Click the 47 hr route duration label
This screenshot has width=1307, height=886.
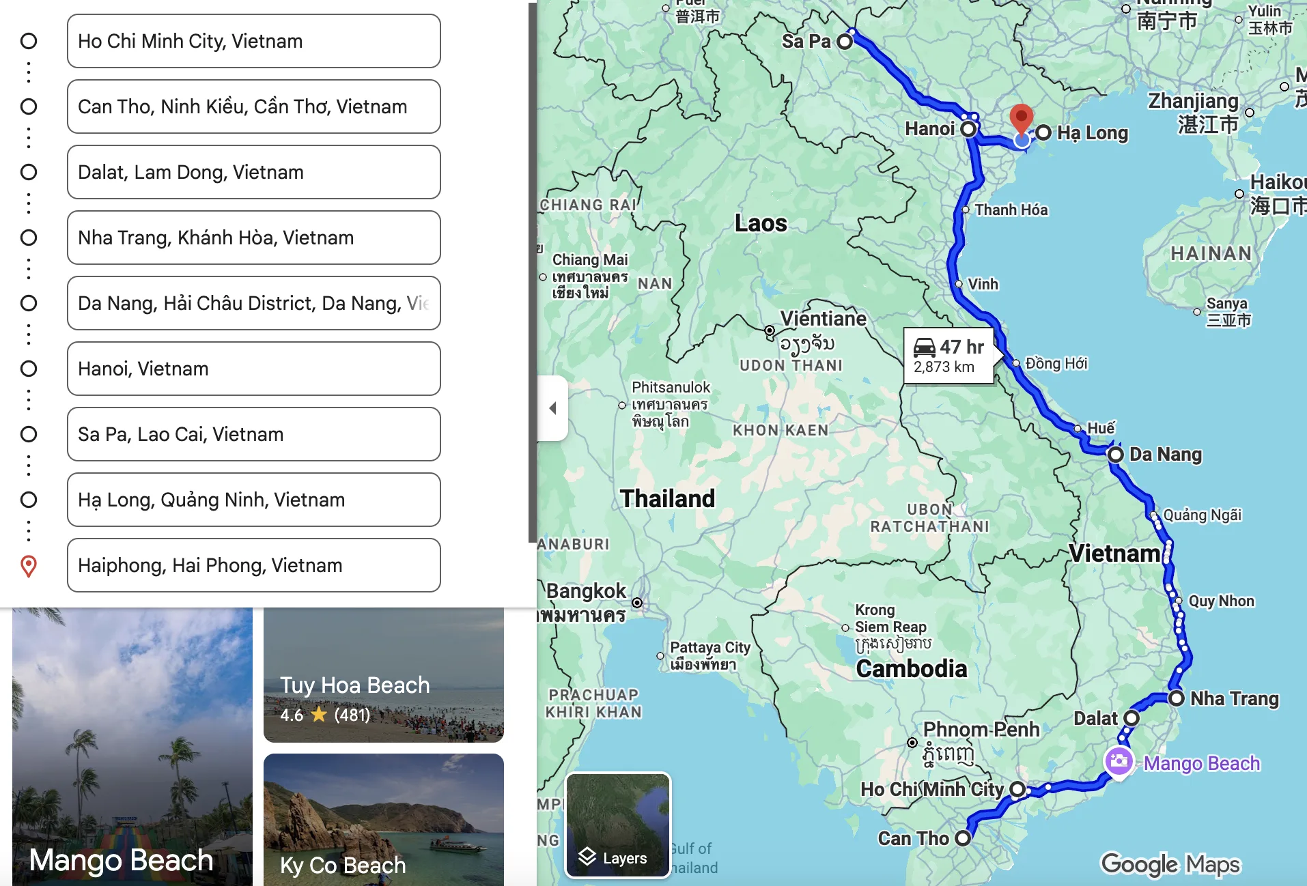tap(959, 348)
